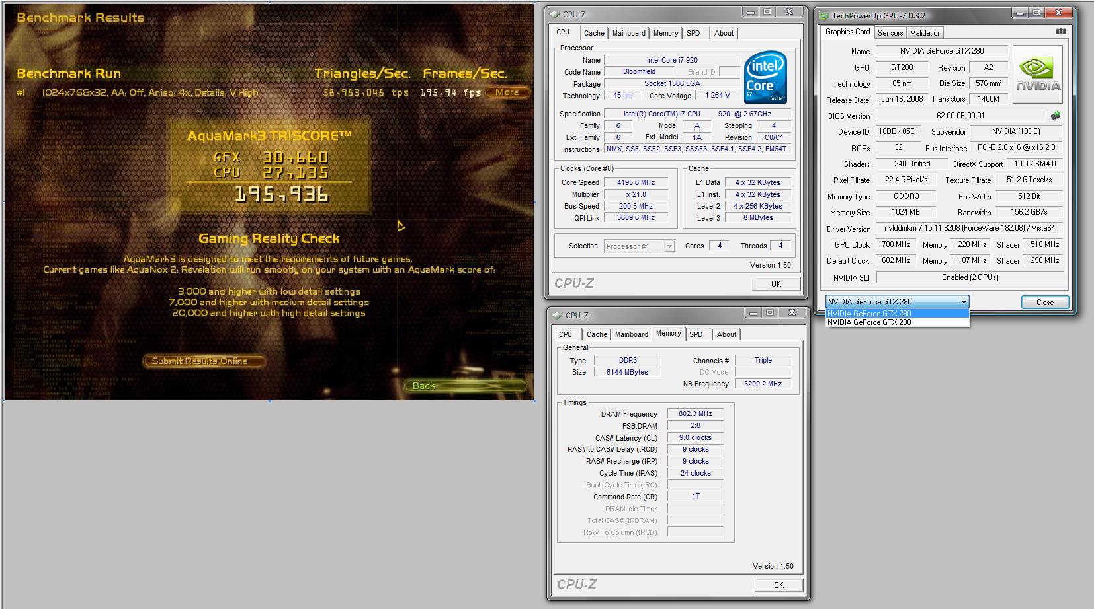Click the Core Speed value 4195.6 MHz
The height and width of the screenshot is (609, 1094).
(x=636, y=182)
